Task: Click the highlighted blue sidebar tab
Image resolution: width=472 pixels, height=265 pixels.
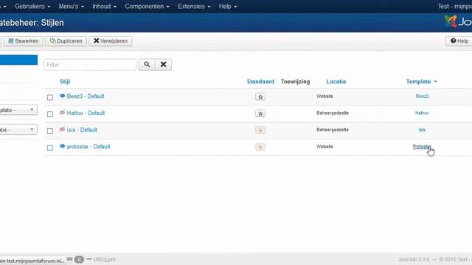Action: click(18, 60)
